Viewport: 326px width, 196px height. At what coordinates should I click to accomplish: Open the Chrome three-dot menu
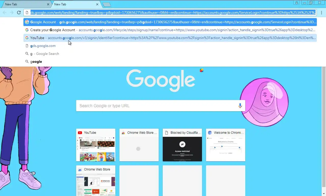[321, 13]
